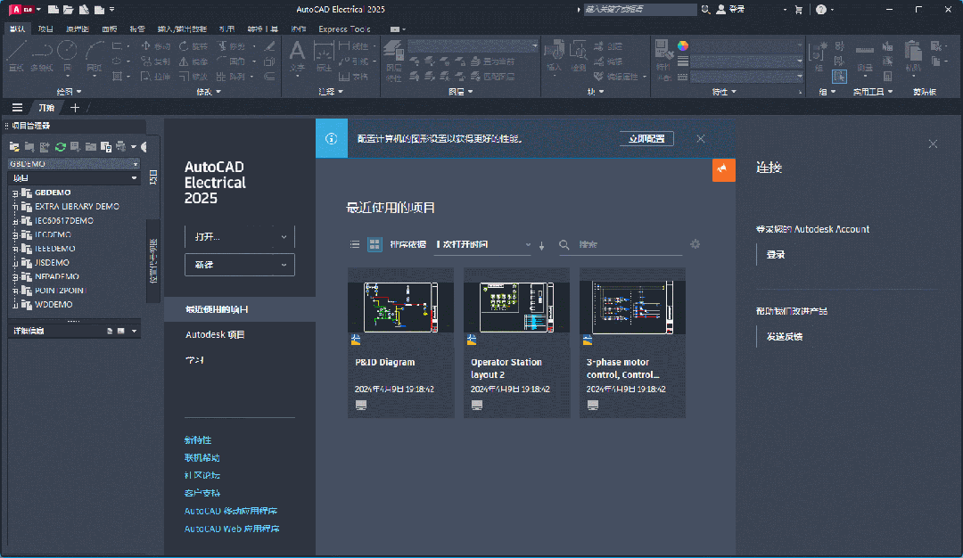Viewport: 963px width, 558px height.
Task: Click the New file icon in the quick access toolbar
Action: (x=53, y=9)
